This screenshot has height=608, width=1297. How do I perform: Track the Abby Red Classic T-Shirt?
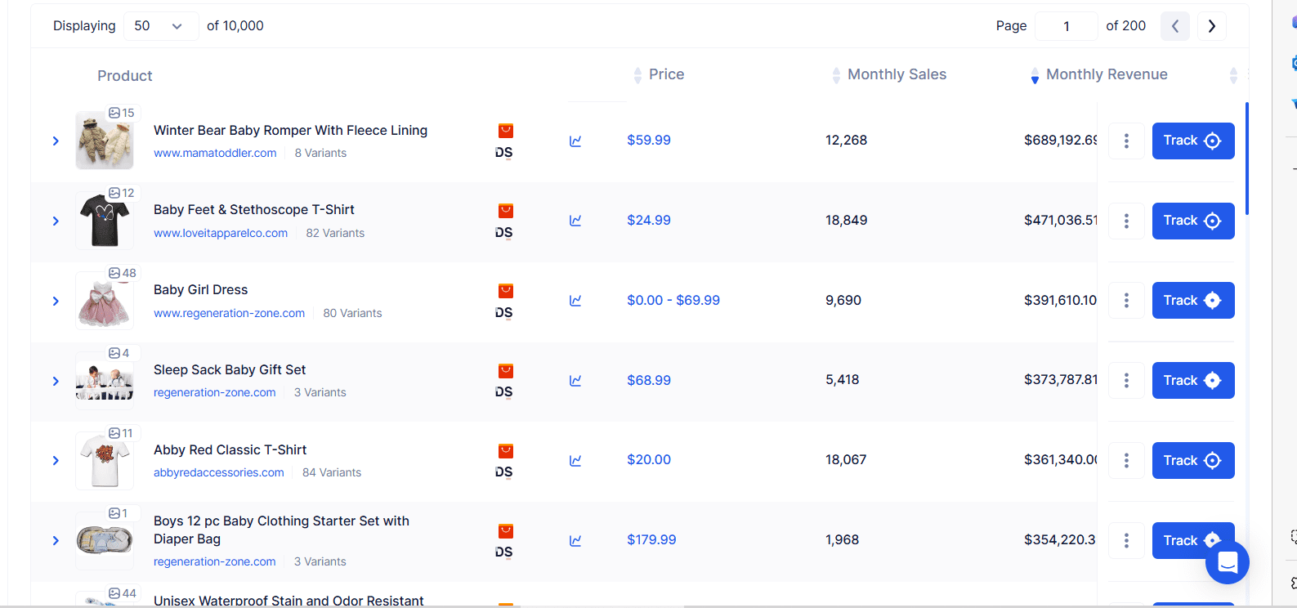tap(1193, 461)
